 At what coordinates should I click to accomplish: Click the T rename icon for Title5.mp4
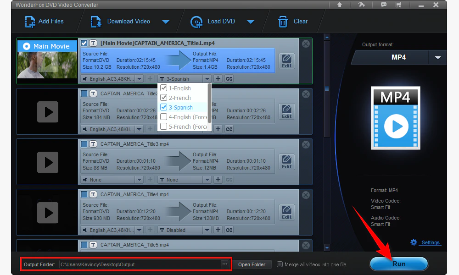(93, 245)
